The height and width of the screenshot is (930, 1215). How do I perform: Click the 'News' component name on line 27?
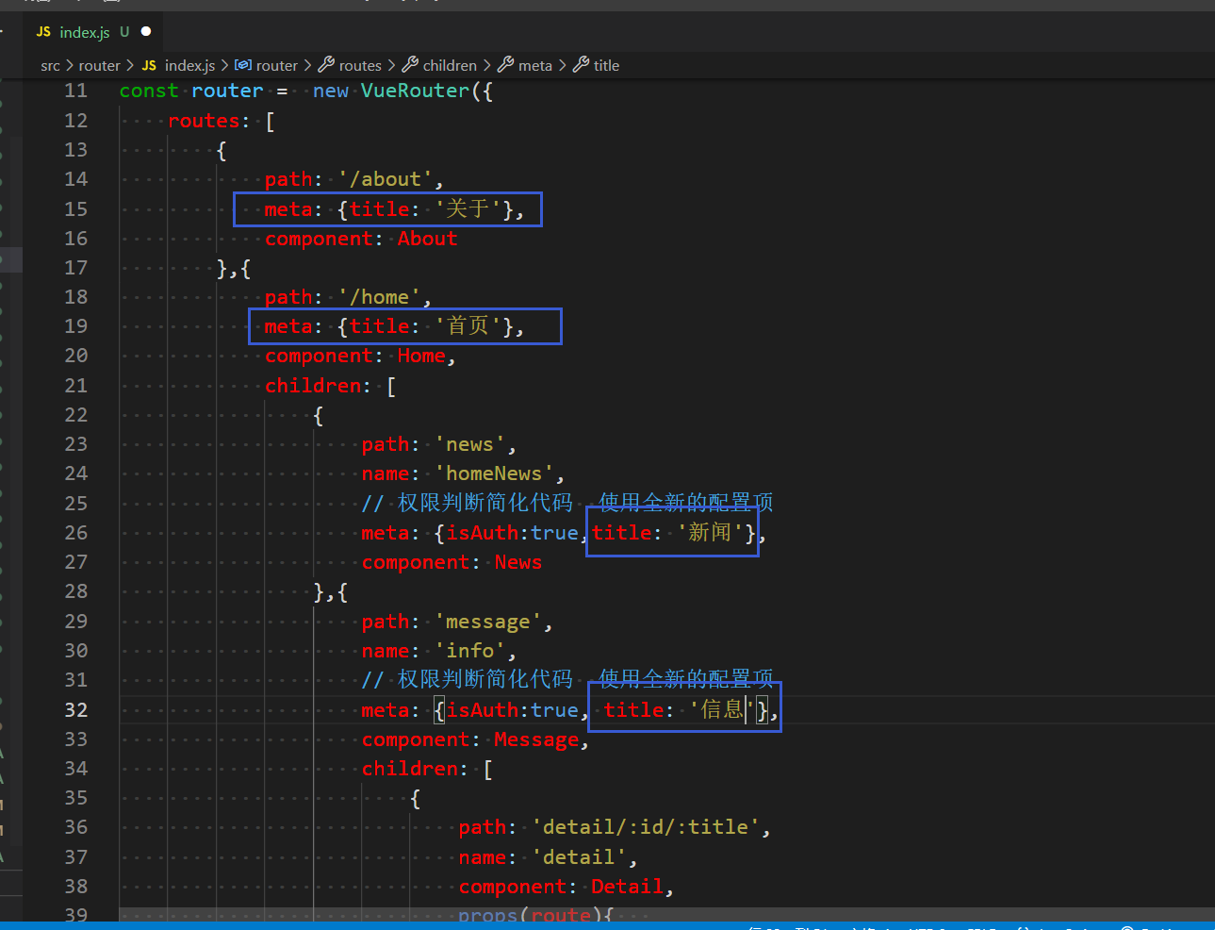[518, 562]
